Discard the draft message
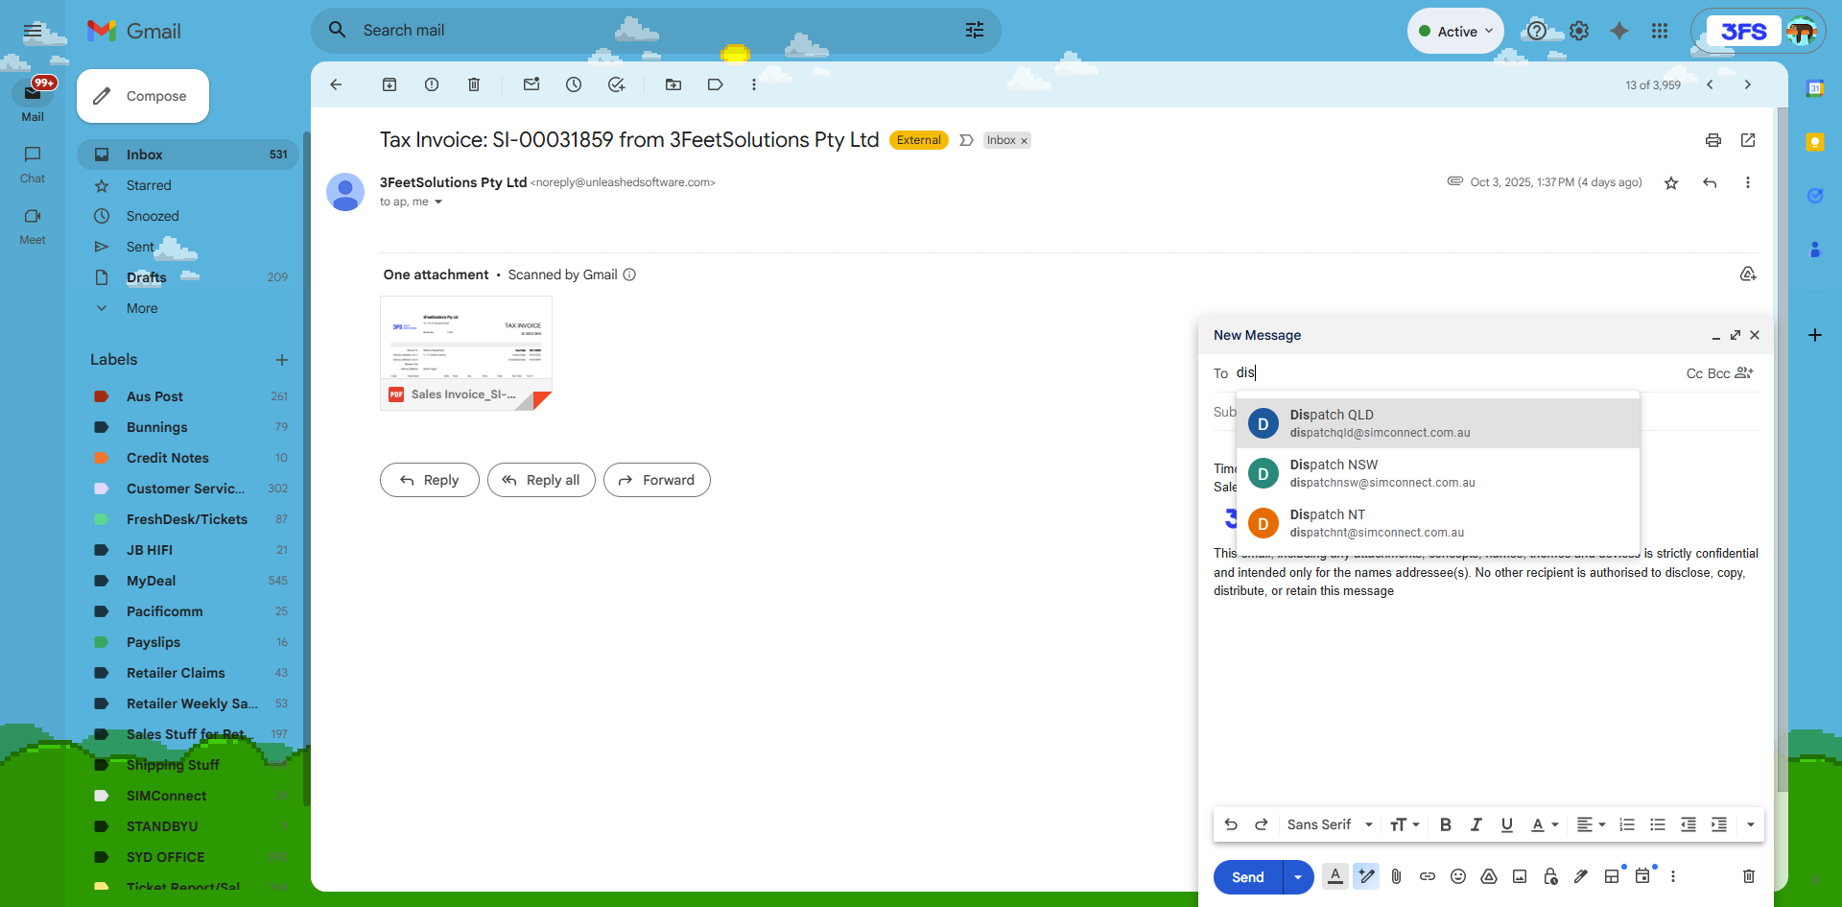This screenshot has width=1842, height=907. pyautogui.click(x=1749, y=876)
